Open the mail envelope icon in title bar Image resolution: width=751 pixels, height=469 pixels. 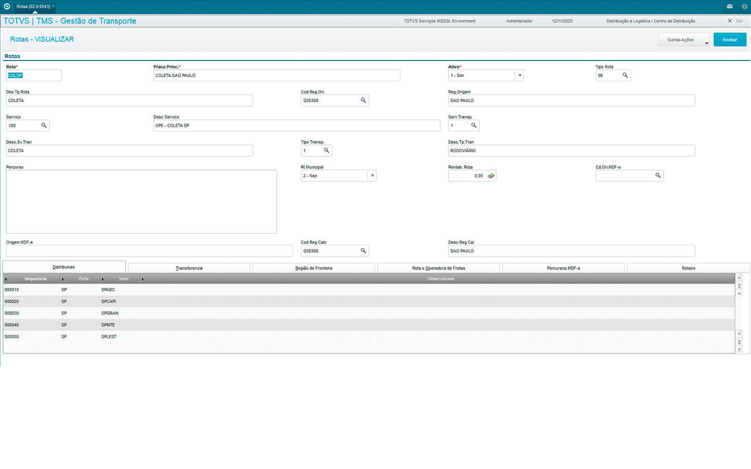pyautogui.click(x=729, y=7)
